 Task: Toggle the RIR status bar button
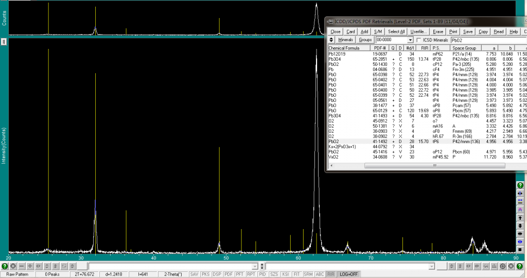pos(331,274)
